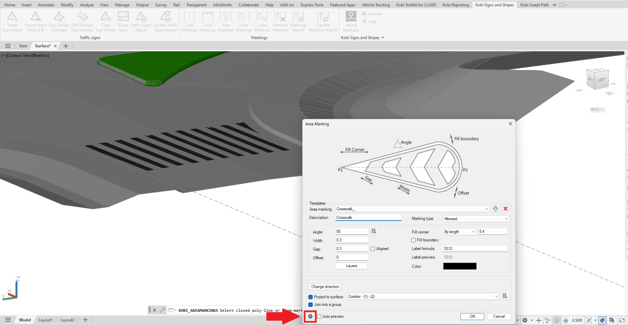Select the Start document tab
This screenshot has height=325, width=628.
tap(23, 46)
